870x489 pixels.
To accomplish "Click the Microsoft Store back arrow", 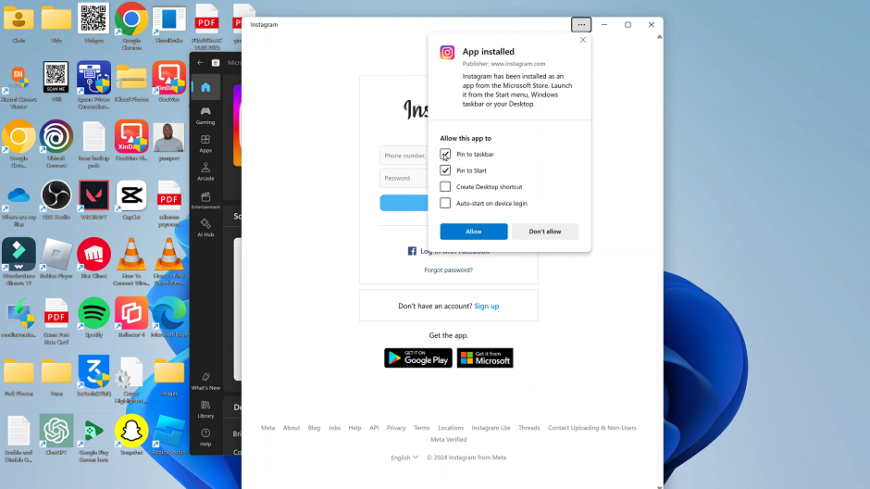I will coord(200,63).
